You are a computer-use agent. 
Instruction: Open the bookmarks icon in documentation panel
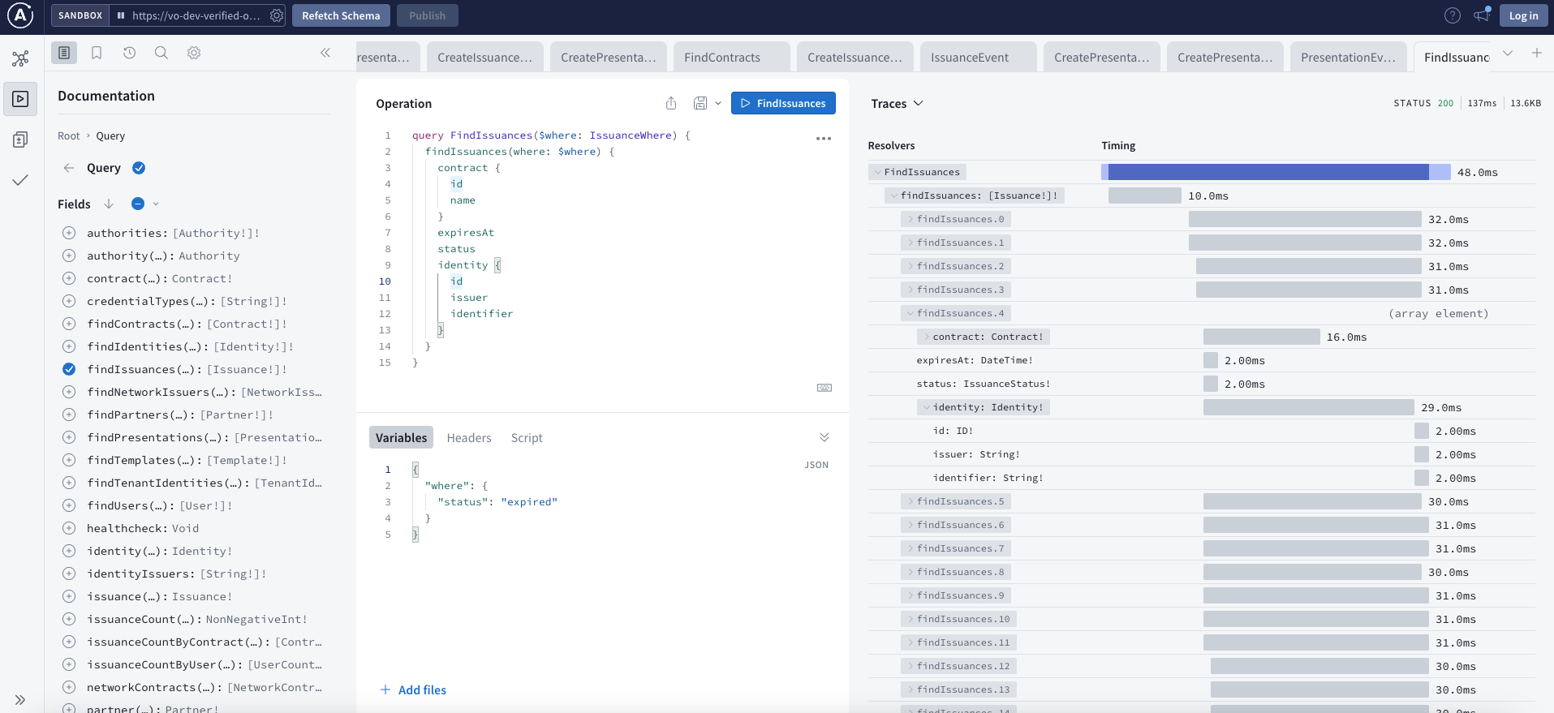(x=97, y=53)
